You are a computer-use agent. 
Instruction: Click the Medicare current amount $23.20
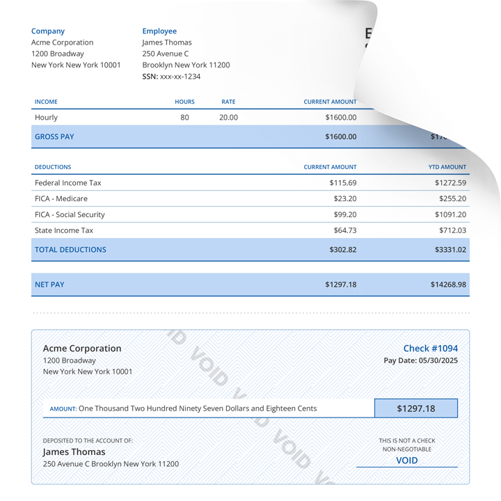pyautogui.click(x=345, y=198)
